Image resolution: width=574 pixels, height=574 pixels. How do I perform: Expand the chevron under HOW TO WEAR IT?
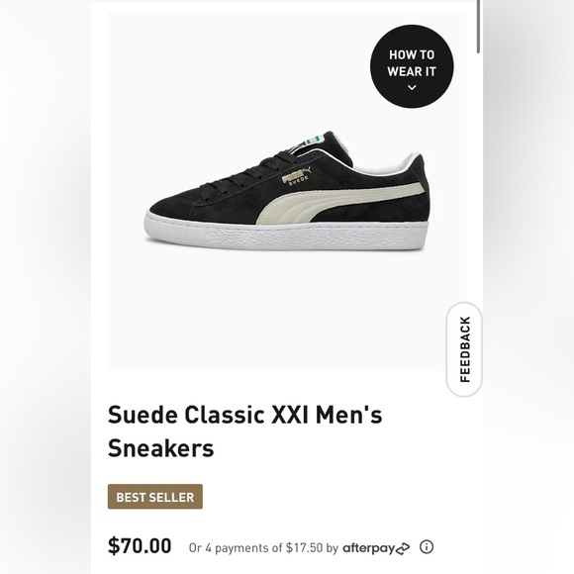point(412,87)
